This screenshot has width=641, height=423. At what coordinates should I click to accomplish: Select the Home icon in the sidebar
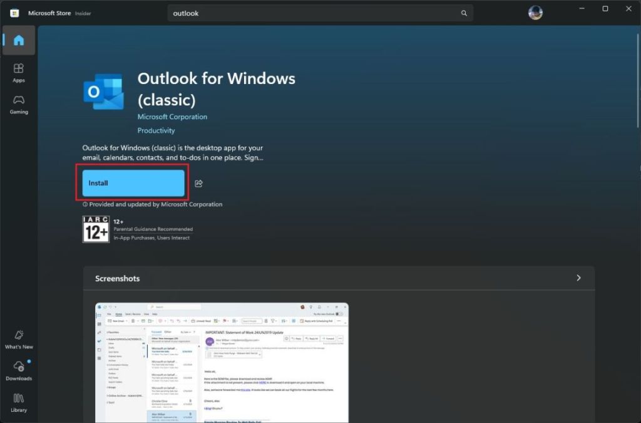(18, 40)
